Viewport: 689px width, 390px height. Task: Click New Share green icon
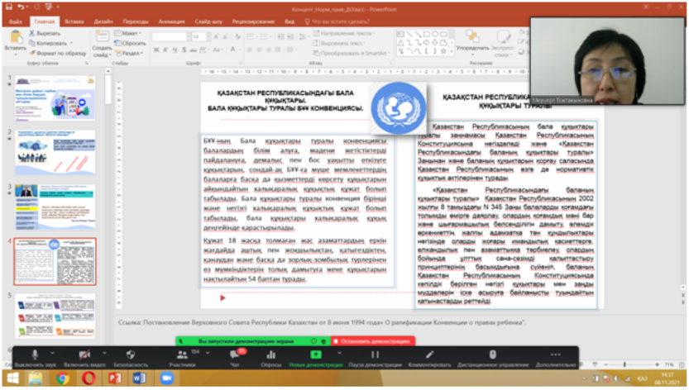pos(315,354)
